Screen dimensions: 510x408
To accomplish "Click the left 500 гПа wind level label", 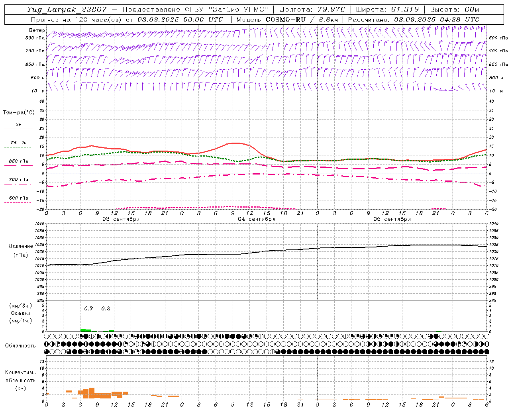I will click(35, 38).
